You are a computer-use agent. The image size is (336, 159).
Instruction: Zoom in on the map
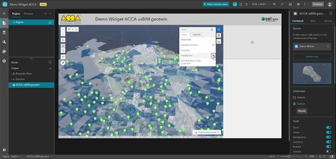[63, 29]
